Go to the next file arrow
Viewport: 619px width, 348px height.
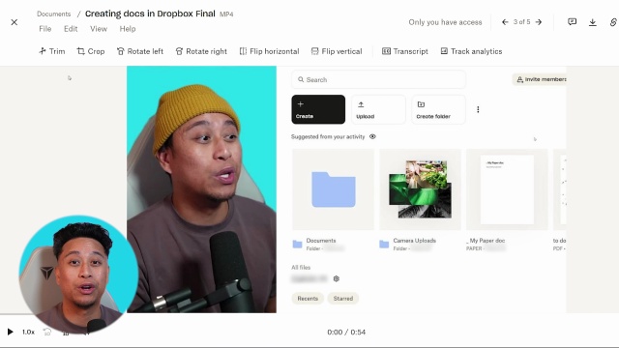539,22
